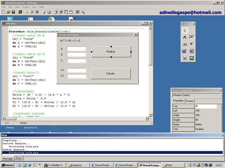Click the tiled windows icon left of single window icon
This screenshot has width=225, height=168.
point(66,12)
